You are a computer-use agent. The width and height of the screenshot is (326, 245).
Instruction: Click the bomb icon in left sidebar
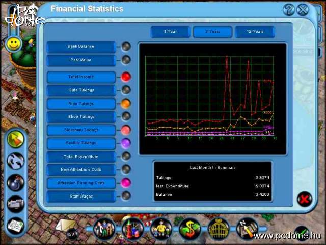[x=16, y=182]
